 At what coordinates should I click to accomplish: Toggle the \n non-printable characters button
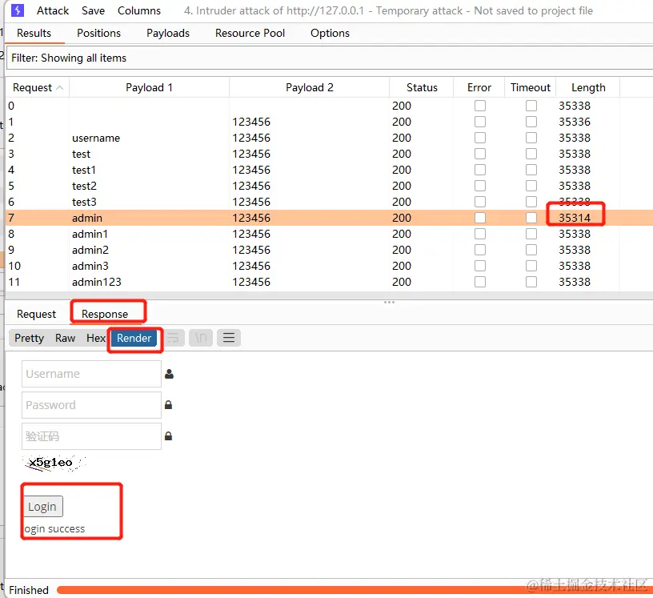[201, 338]
